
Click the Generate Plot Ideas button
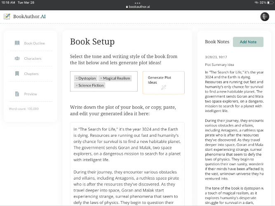[164, 82]
